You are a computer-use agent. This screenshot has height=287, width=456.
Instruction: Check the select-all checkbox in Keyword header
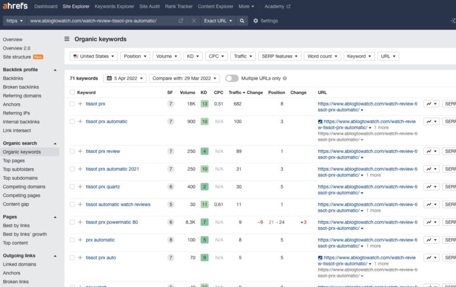tap(72, 92)
